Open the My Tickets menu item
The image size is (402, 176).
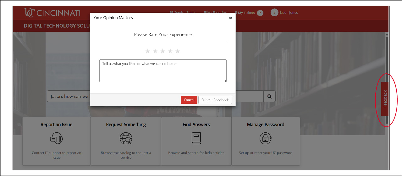246,13
